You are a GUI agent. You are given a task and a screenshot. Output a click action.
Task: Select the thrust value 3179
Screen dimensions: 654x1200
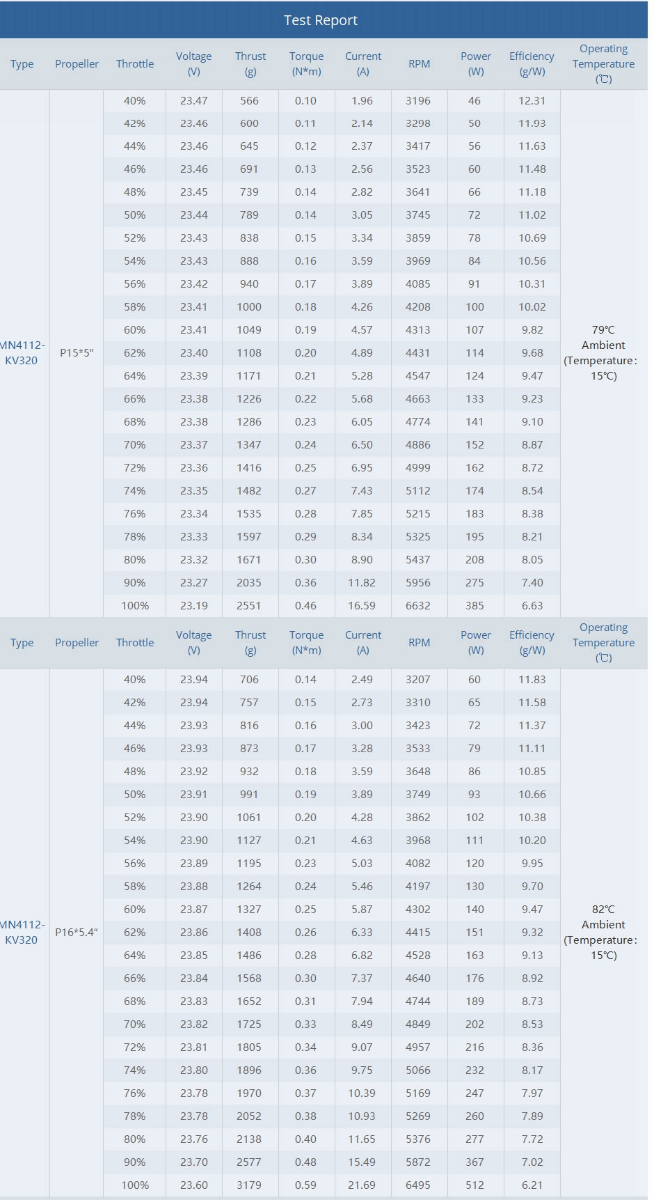pos(249,1185)
